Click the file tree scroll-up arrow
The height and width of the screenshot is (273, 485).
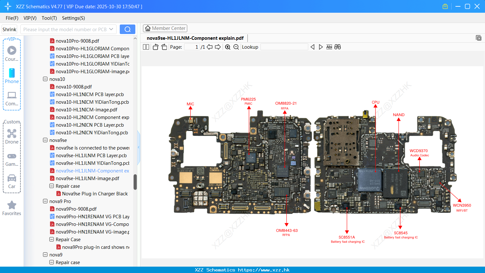135,38
